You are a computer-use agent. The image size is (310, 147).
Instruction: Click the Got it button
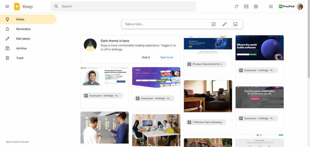(146, 57)
